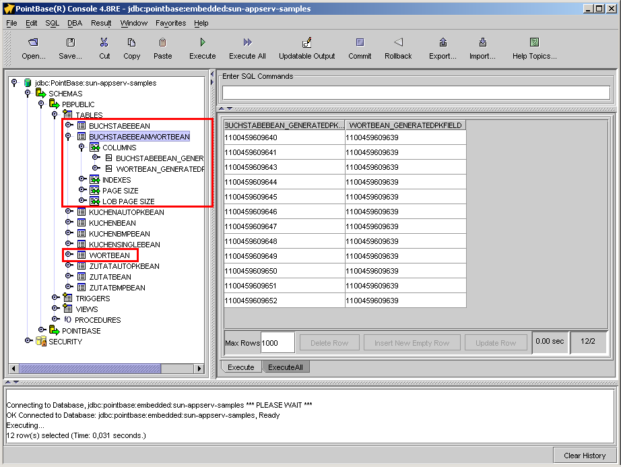Expand the KUCHENAUTOPKBEAN table node
The width and height of the screenshot is (621, 467).
[69, 211]
